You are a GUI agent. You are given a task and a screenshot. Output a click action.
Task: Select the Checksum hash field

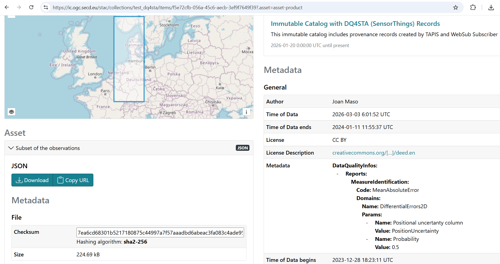click(160, 233)
